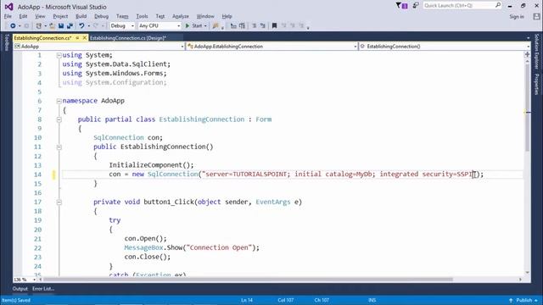The width and height of the screenshot is (543, 305).
Task: Open the Debug menu
Action: pyautogui.click(x=101, y=16)
